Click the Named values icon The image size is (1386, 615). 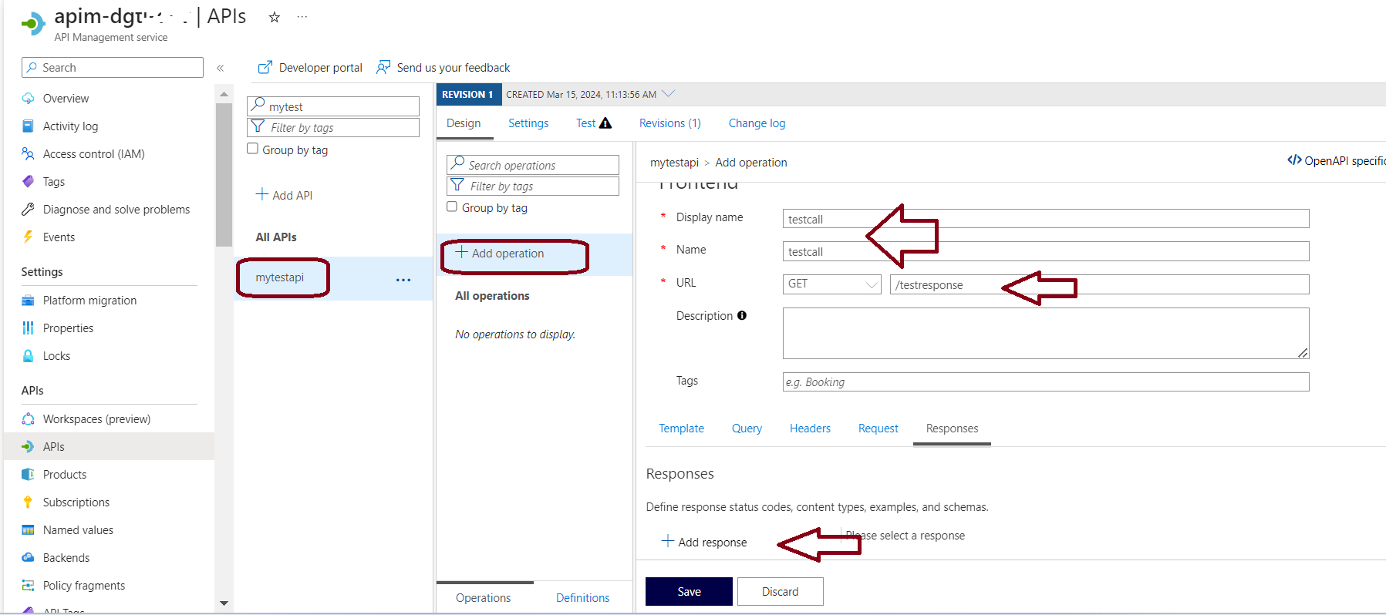(29, 530)
